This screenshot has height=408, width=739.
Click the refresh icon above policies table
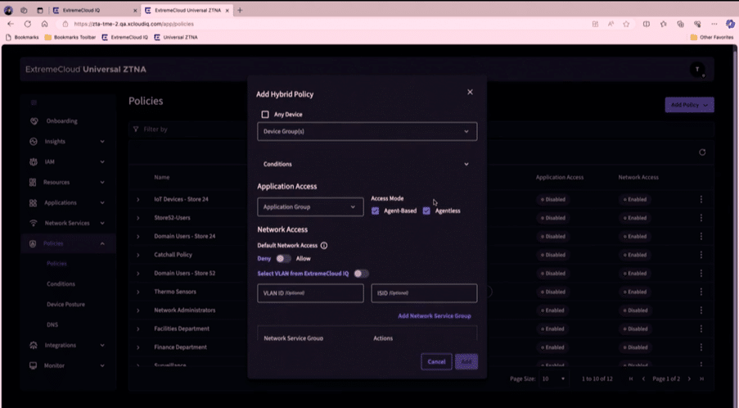pyautogui.click(x=702, y=152)
